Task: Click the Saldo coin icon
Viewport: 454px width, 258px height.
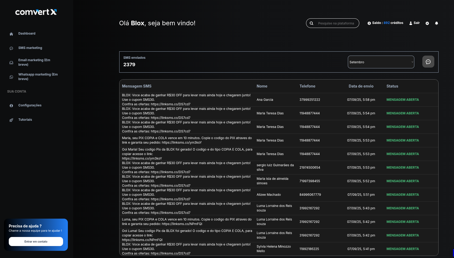Action: point(369,23)
